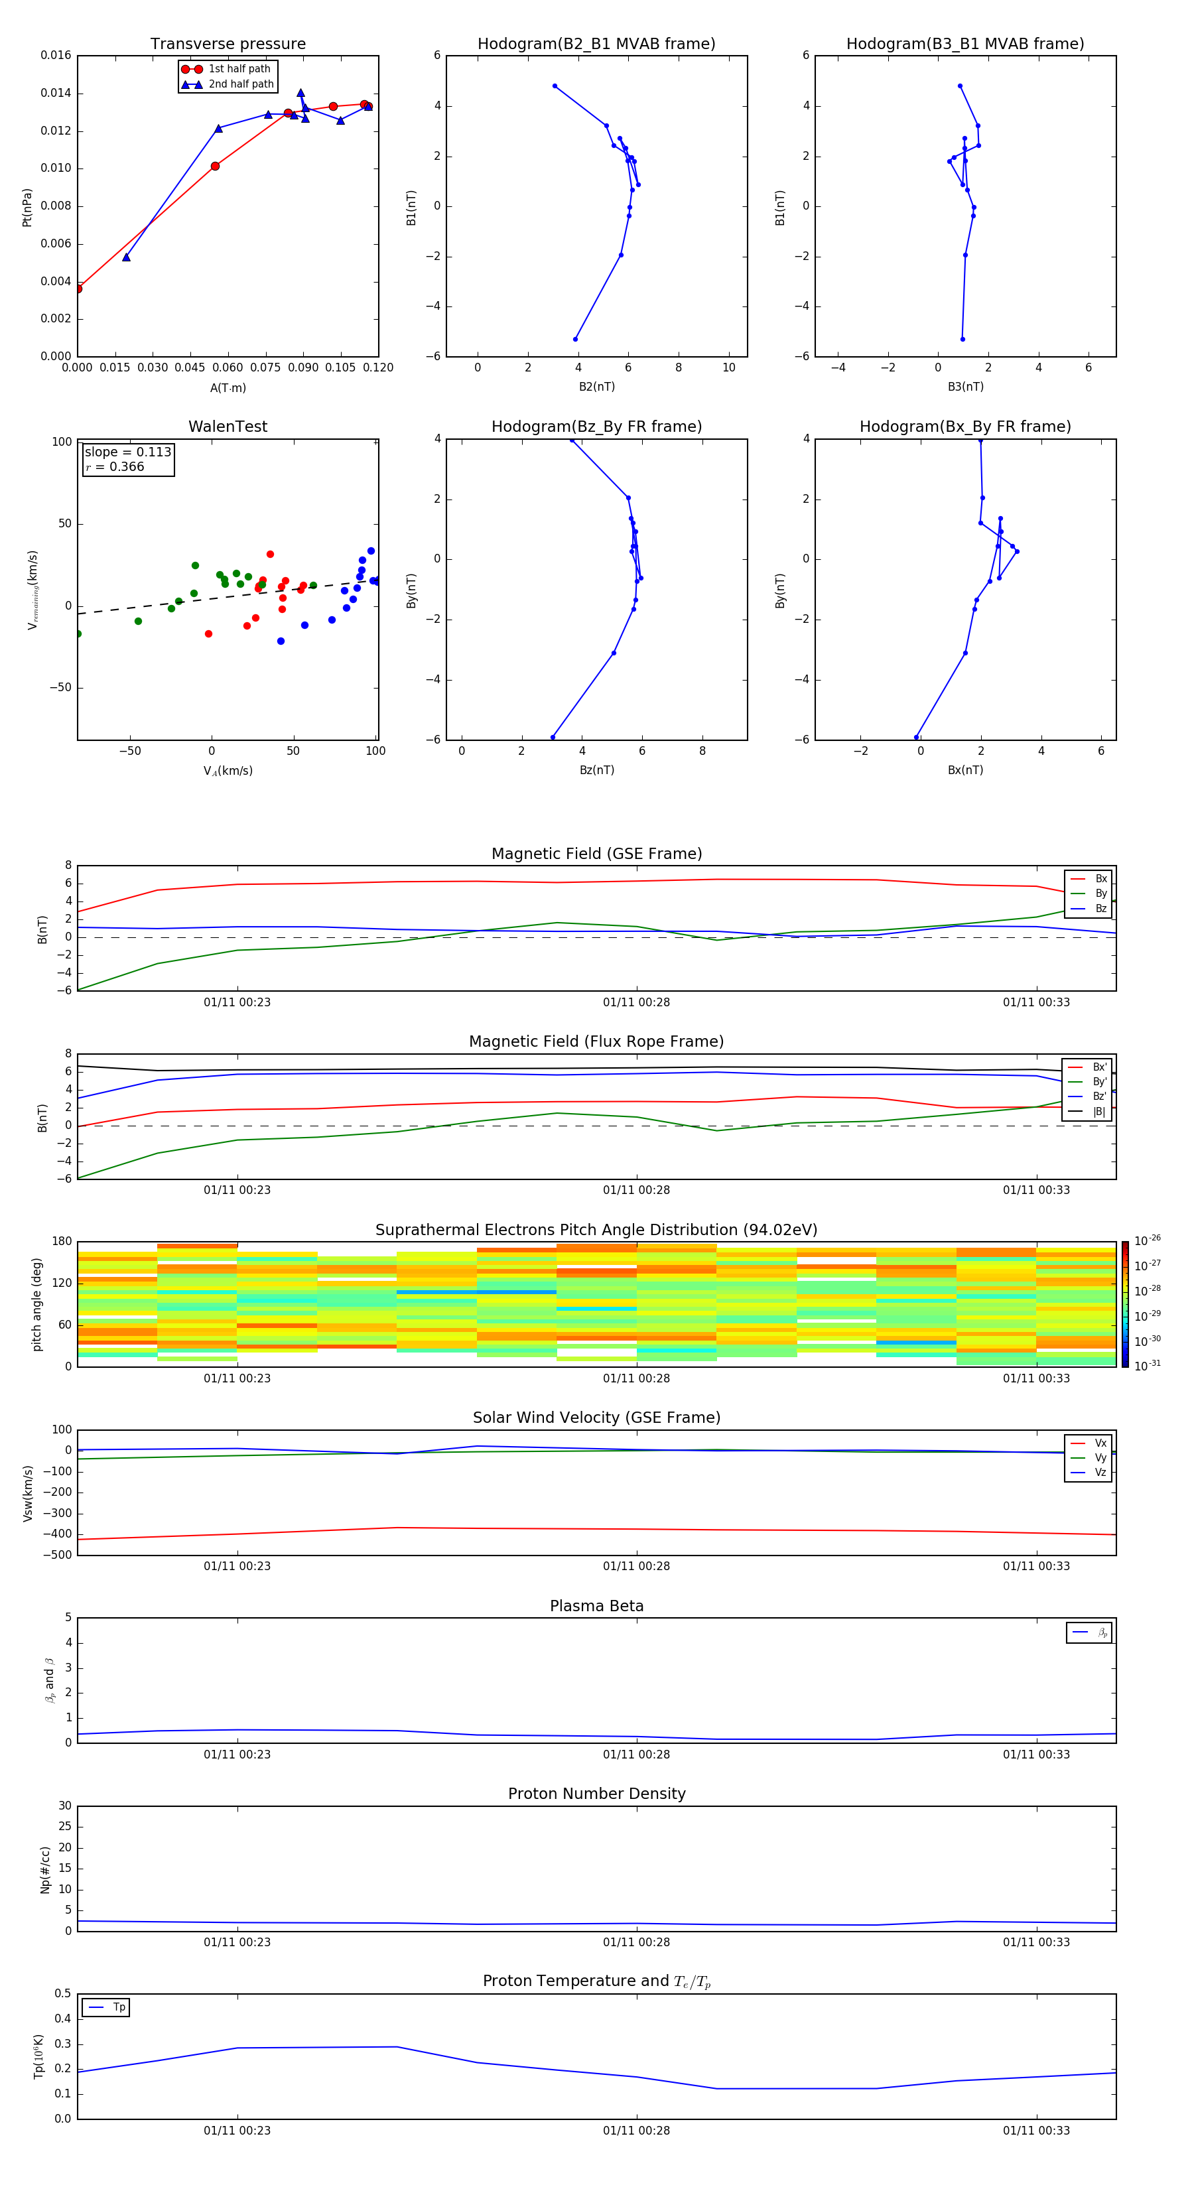This screenshot has width=1194, height=2189.
Task: Click the 'V_A(km/s)' x-axis label
Action: [228, 771]
